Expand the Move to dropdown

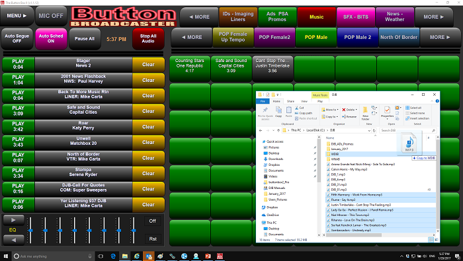330,110
